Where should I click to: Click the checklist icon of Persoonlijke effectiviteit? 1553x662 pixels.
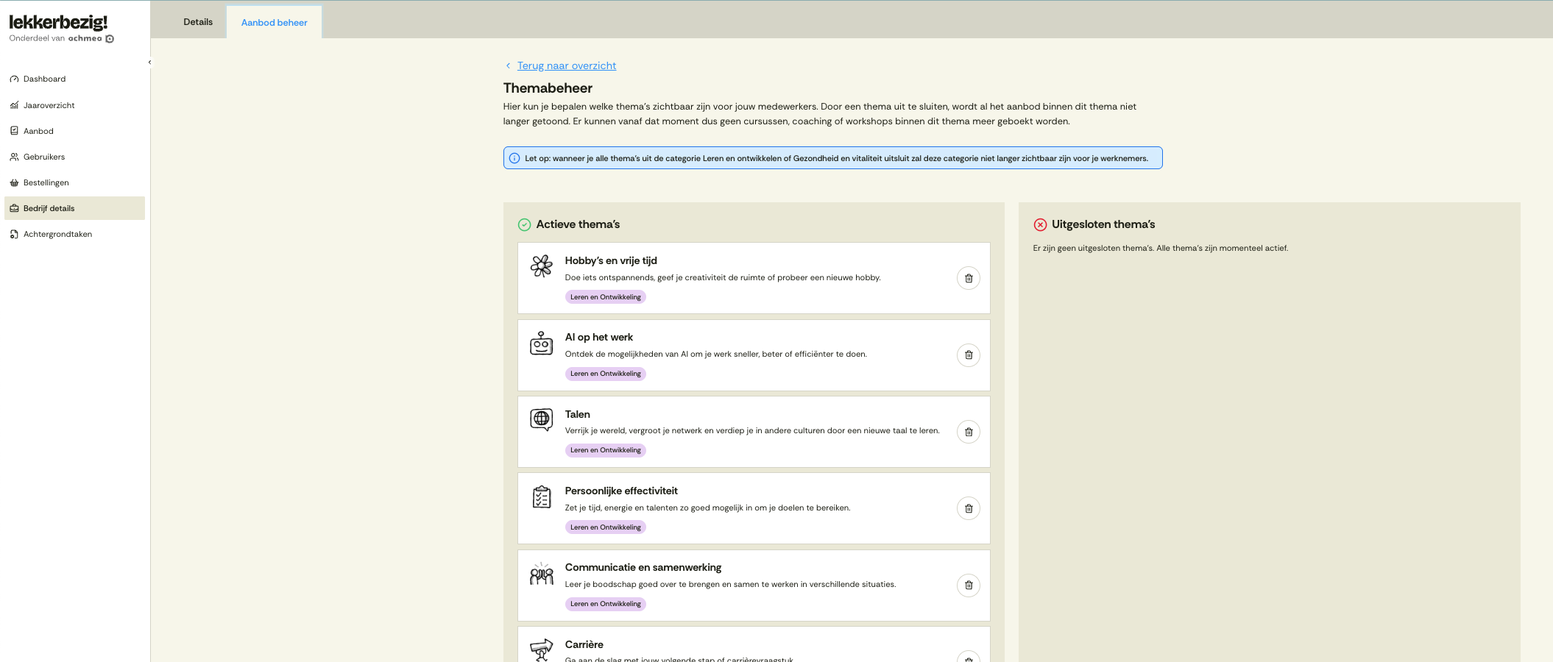tap(542, 496)
